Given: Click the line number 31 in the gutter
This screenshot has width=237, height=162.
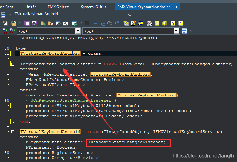Looking at the screenshot, I should (x=7, y=53).
